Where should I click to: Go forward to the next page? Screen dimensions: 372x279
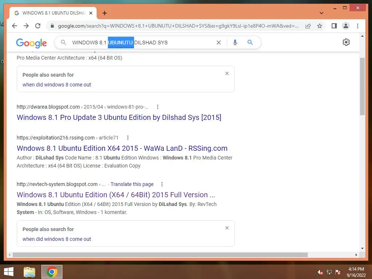tap(26, 26)
